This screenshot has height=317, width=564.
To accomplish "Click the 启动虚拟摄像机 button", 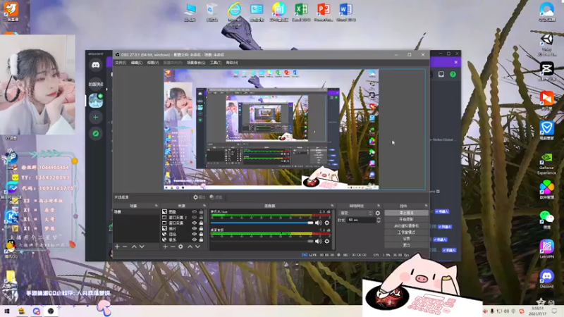I will coord(407,225).
